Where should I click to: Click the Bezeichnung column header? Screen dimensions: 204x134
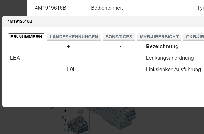162,47
